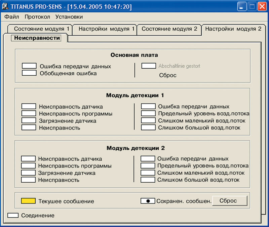Click the Модуль детекции 1 heading
The width and height of the screenshot is (269, 227).
(x=135, y=96)
